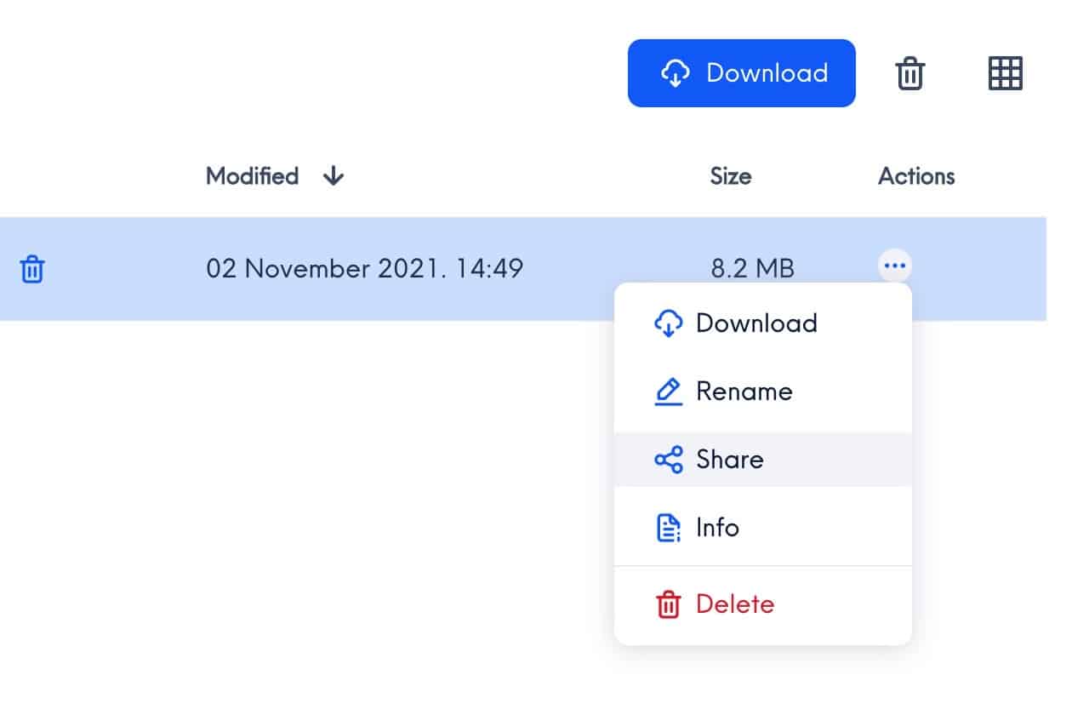
Task: Select Share from the actions menu
Action: click(x=729, y=460)
